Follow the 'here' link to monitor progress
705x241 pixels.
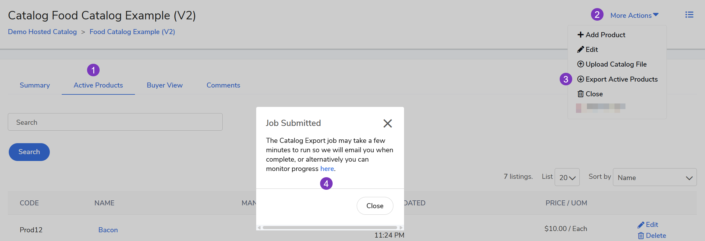click(327, 169)
